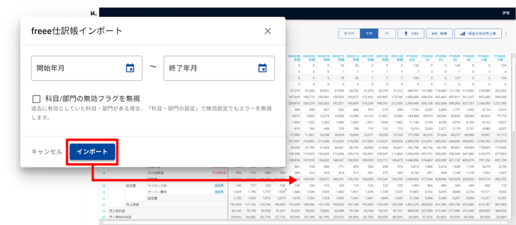Click the 2,569,359 cell in the FY2020 合計 column
The width and height of the screenshot is (516, 225).
(413, 141)
